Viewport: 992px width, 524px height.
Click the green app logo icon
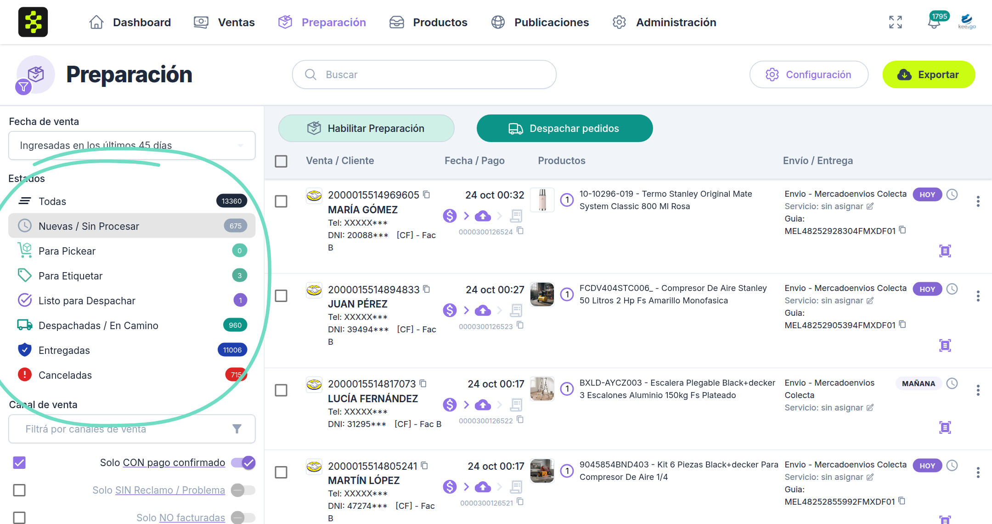(x=33, y=22)
